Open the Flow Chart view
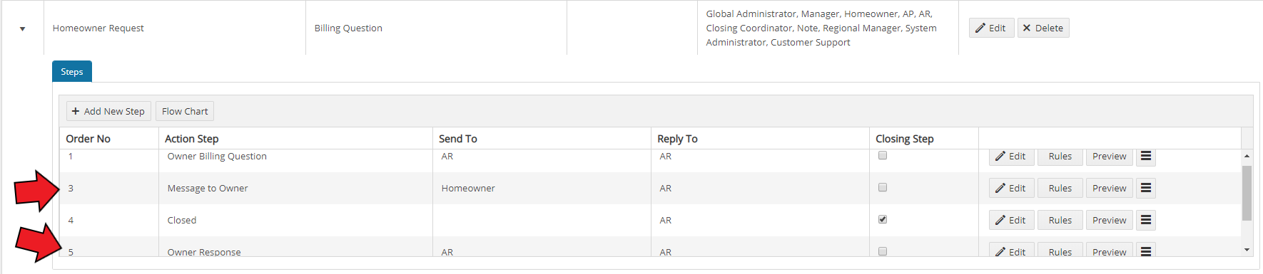The height and width of the screenshot is (274, 1263). pyautogui.click(x=185, y=111)
